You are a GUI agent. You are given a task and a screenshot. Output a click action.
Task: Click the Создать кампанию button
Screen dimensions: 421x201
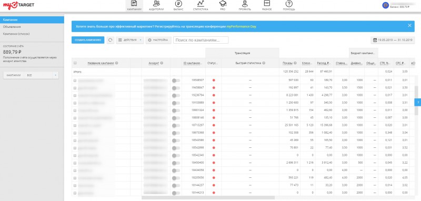coord(88,40)
